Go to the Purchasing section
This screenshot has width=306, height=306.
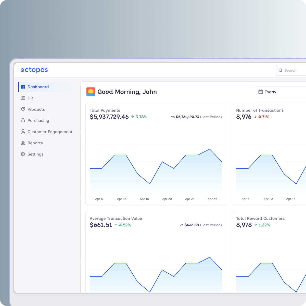(x=45, y=120)
